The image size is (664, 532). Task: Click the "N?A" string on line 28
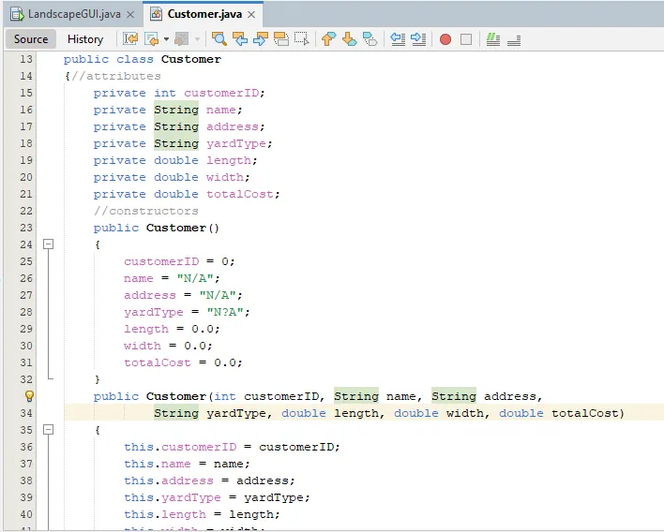pyautogui.click(x=225, y=312)
